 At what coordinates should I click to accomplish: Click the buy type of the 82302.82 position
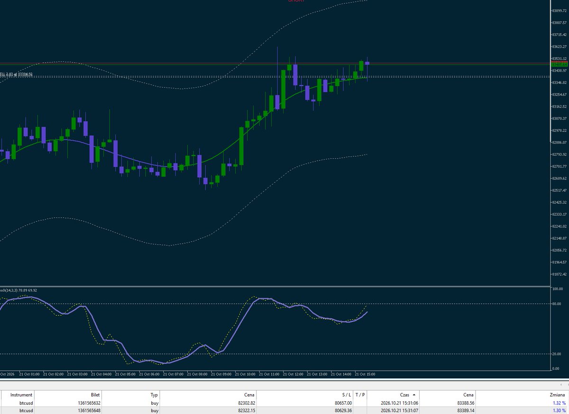155,403
